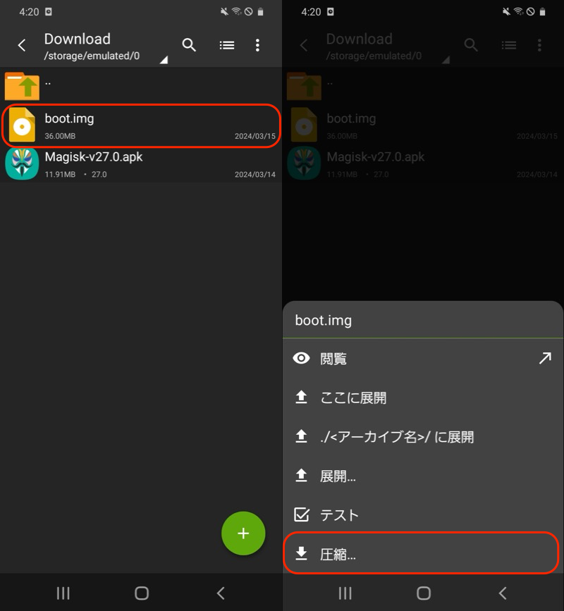Open the list view mode icon
This screenshot has width=564, height=611.
coord(226,45)
